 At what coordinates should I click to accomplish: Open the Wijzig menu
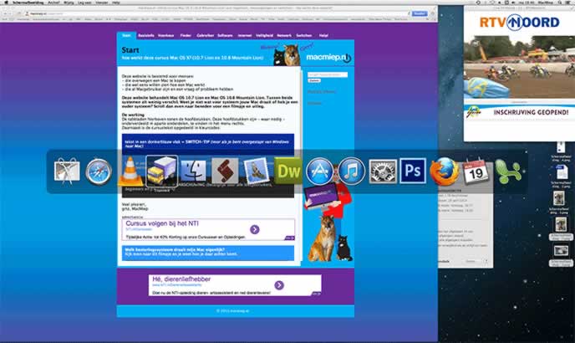click(x=69, y=3)
